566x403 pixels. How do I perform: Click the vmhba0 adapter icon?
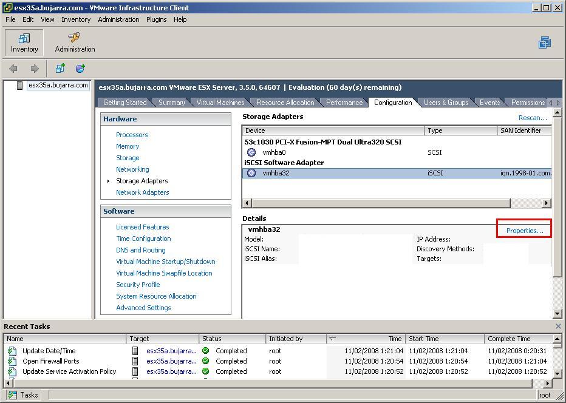251,152
